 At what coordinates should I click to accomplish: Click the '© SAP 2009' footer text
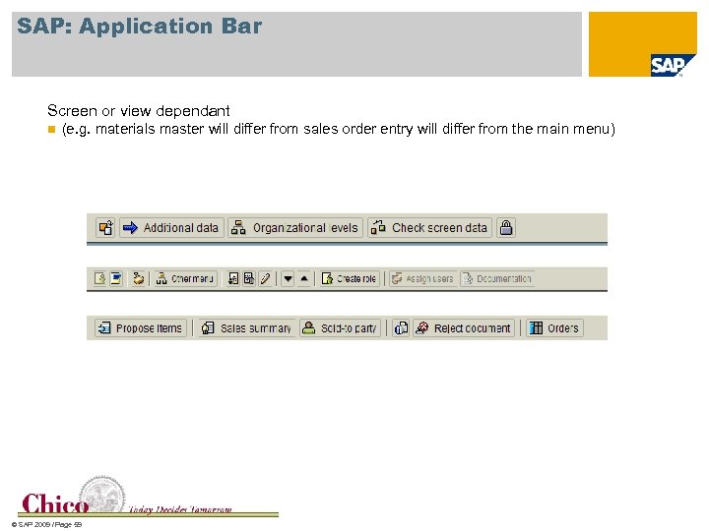46,525
